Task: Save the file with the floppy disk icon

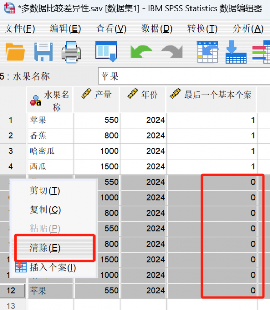Action: 43,52
